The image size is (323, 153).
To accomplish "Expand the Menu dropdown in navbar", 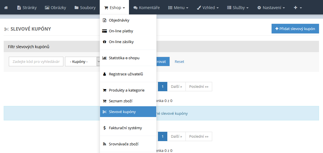I will tap(178, 7).
